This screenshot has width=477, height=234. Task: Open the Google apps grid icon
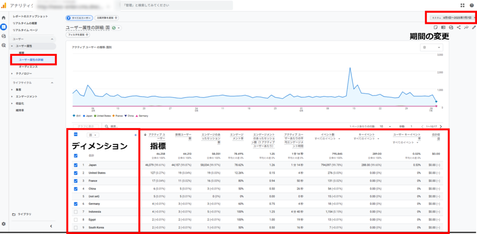coord(462,5)
